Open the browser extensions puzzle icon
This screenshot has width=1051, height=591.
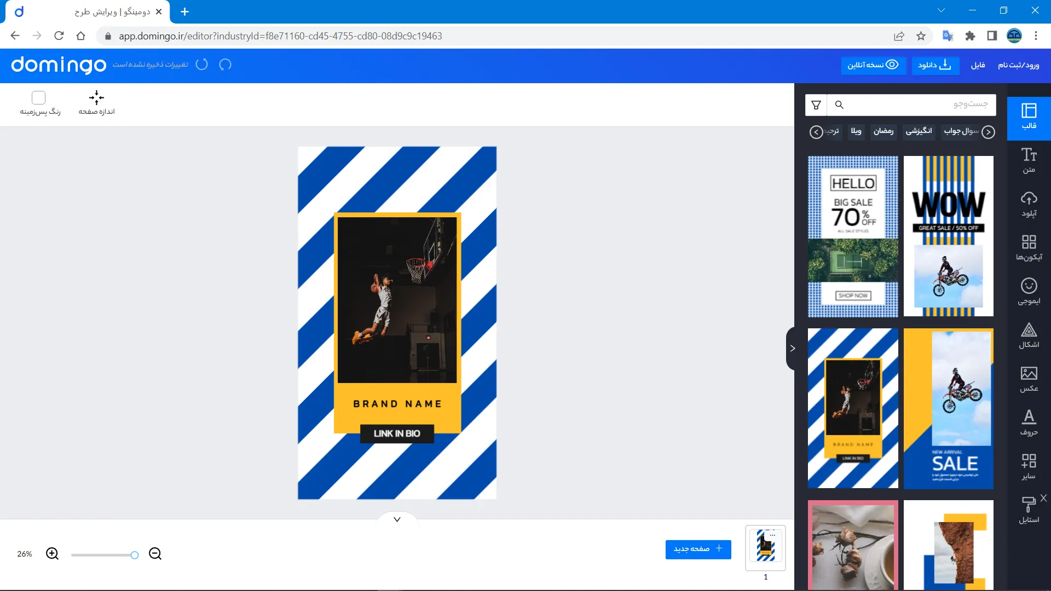coord(970,36)
